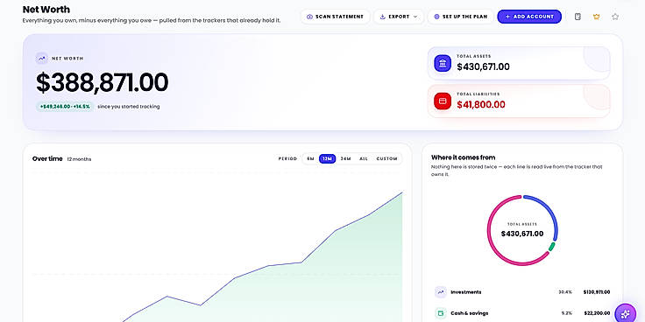This screenshot has height=322, width=645.
Task: Click the Total Assets bank icon
Action: click(x=443, y=63)
